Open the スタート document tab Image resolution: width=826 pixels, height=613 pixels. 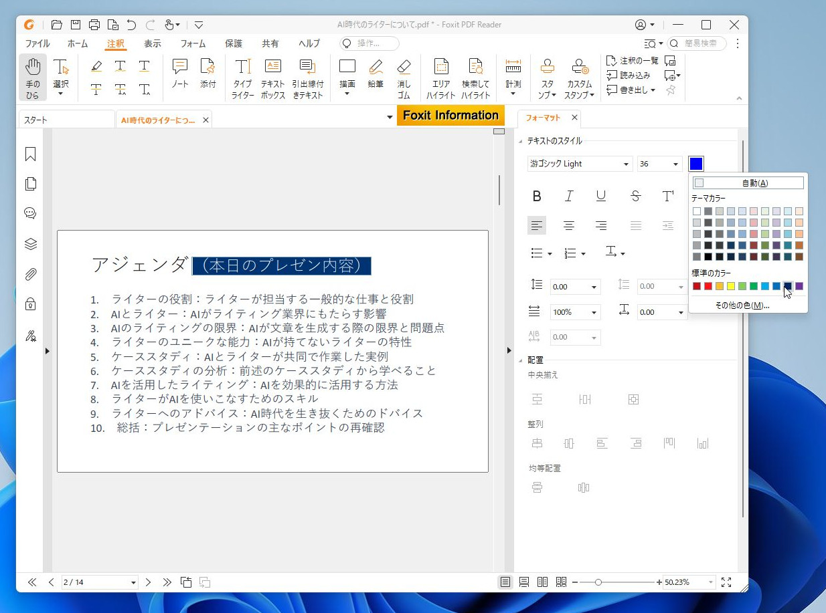(66, 120)
